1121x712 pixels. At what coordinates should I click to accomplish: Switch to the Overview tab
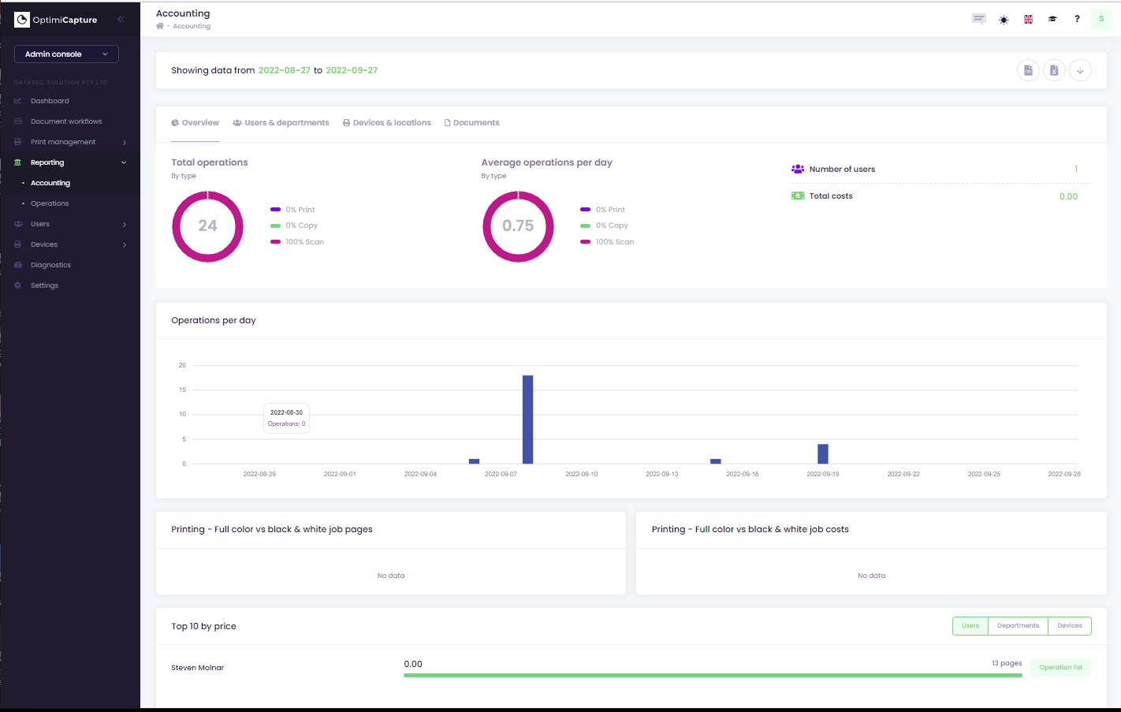point(195,123)
